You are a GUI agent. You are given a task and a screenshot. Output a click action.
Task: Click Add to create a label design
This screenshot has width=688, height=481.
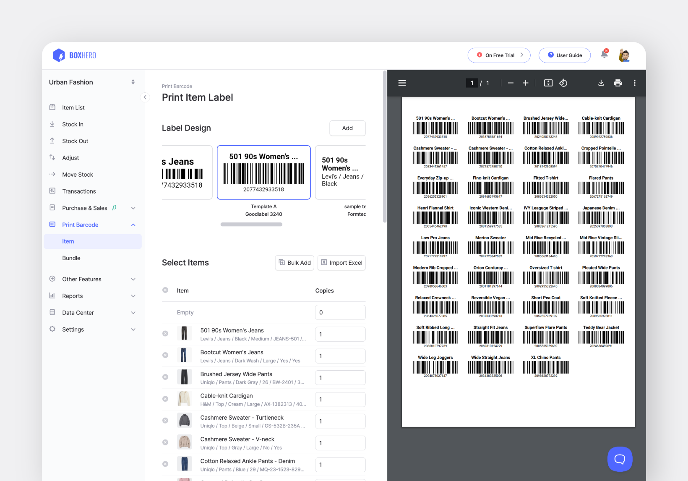click(347, 128)
